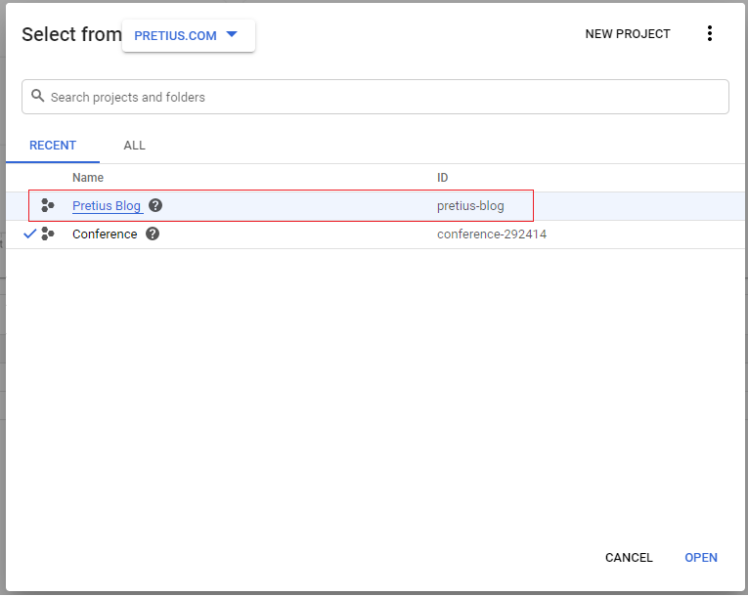Viewport: 748px width, 596px height.
Task: Switch to the ALL tab
Action: [135, 146]
